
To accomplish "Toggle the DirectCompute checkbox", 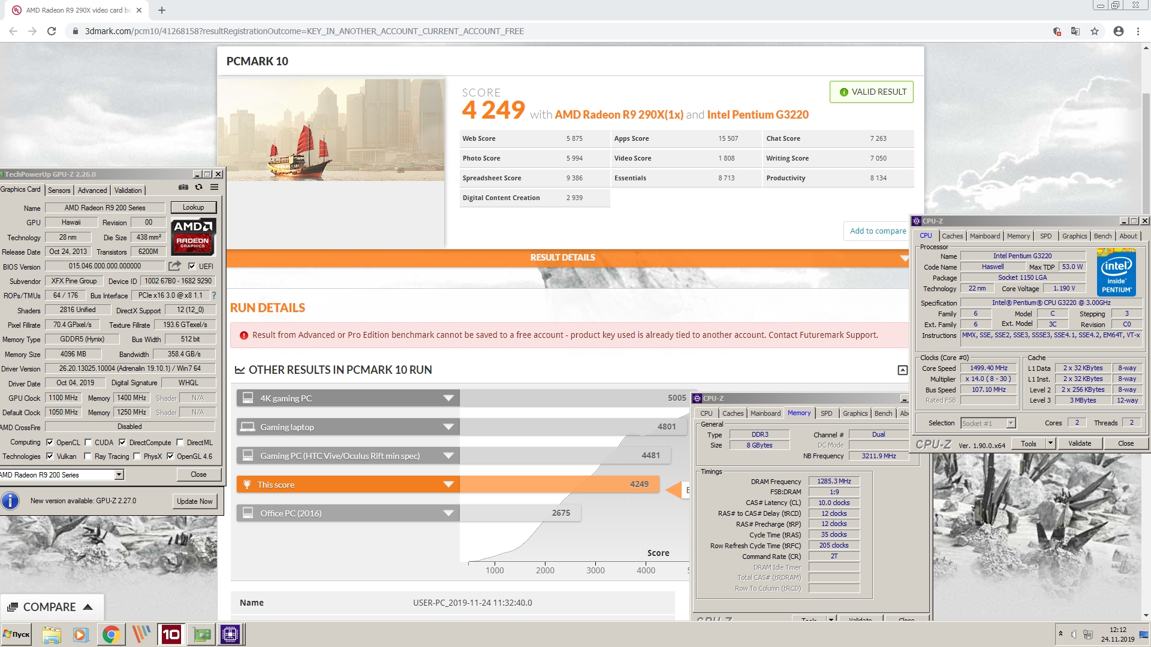I will (122, 442).
